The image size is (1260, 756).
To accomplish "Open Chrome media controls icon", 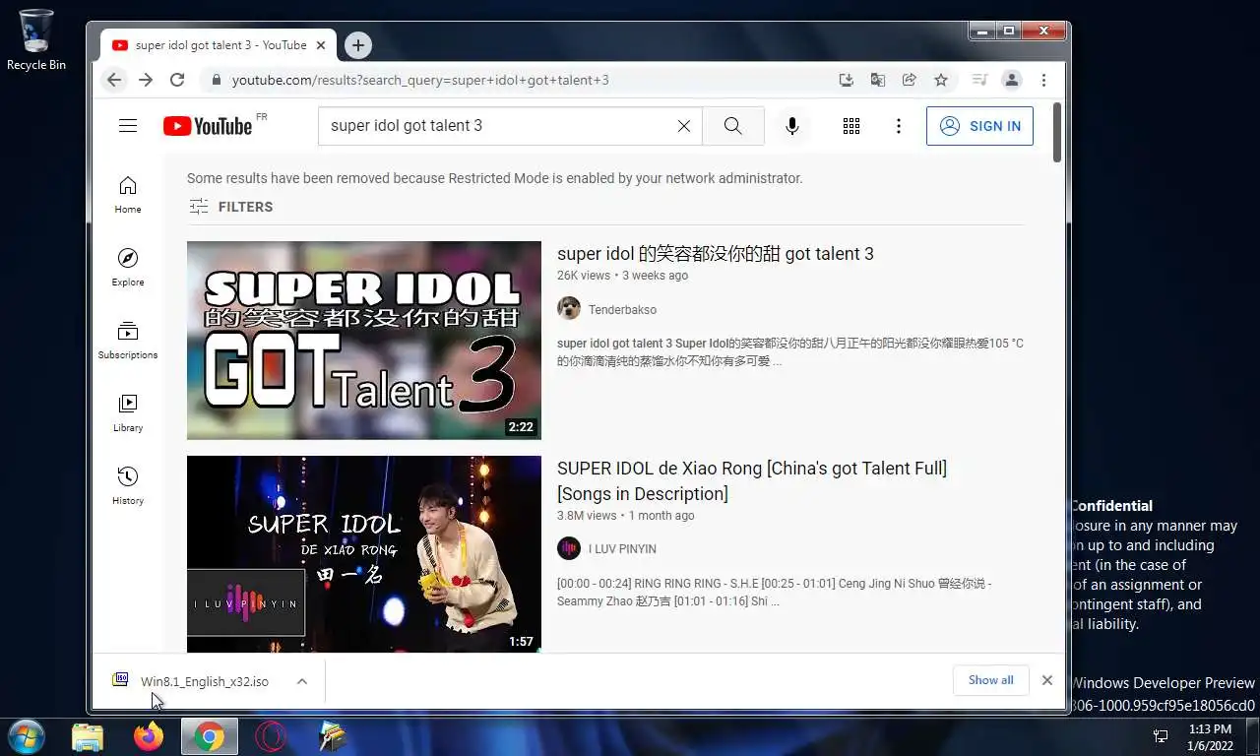I will [x=979, y=80].
